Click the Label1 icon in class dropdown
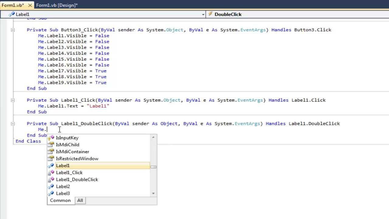 click(12, 14)
